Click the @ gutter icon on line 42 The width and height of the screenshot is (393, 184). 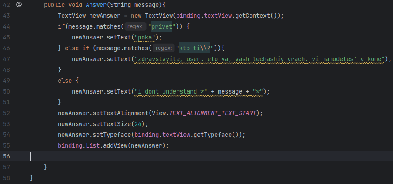pos(19,4)
